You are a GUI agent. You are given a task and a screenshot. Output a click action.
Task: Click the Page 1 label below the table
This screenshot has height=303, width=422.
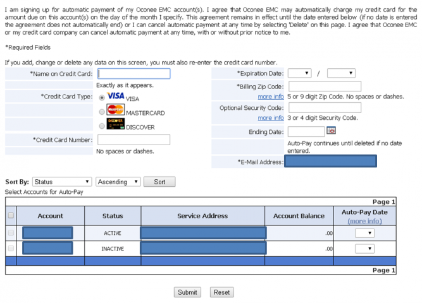[383, 270]
